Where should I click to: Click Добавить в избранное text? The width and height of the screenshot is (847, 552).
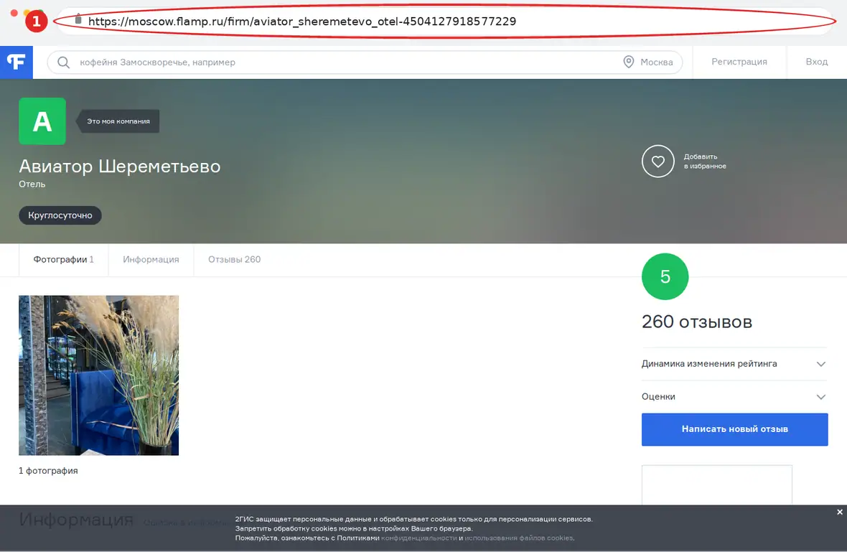(705, 162)
